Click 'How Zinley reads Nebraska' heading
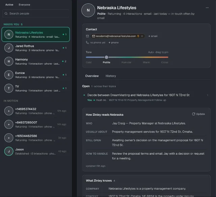The image size is (216, 197). coord(104,115)
